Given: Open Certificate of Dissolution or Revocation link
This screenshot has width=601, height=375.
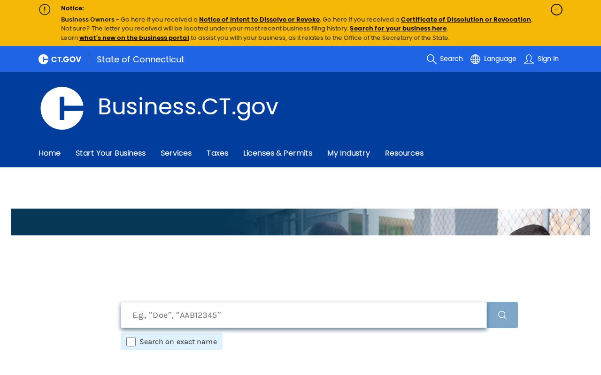Looking at the screenshot, I should (466, 19).
